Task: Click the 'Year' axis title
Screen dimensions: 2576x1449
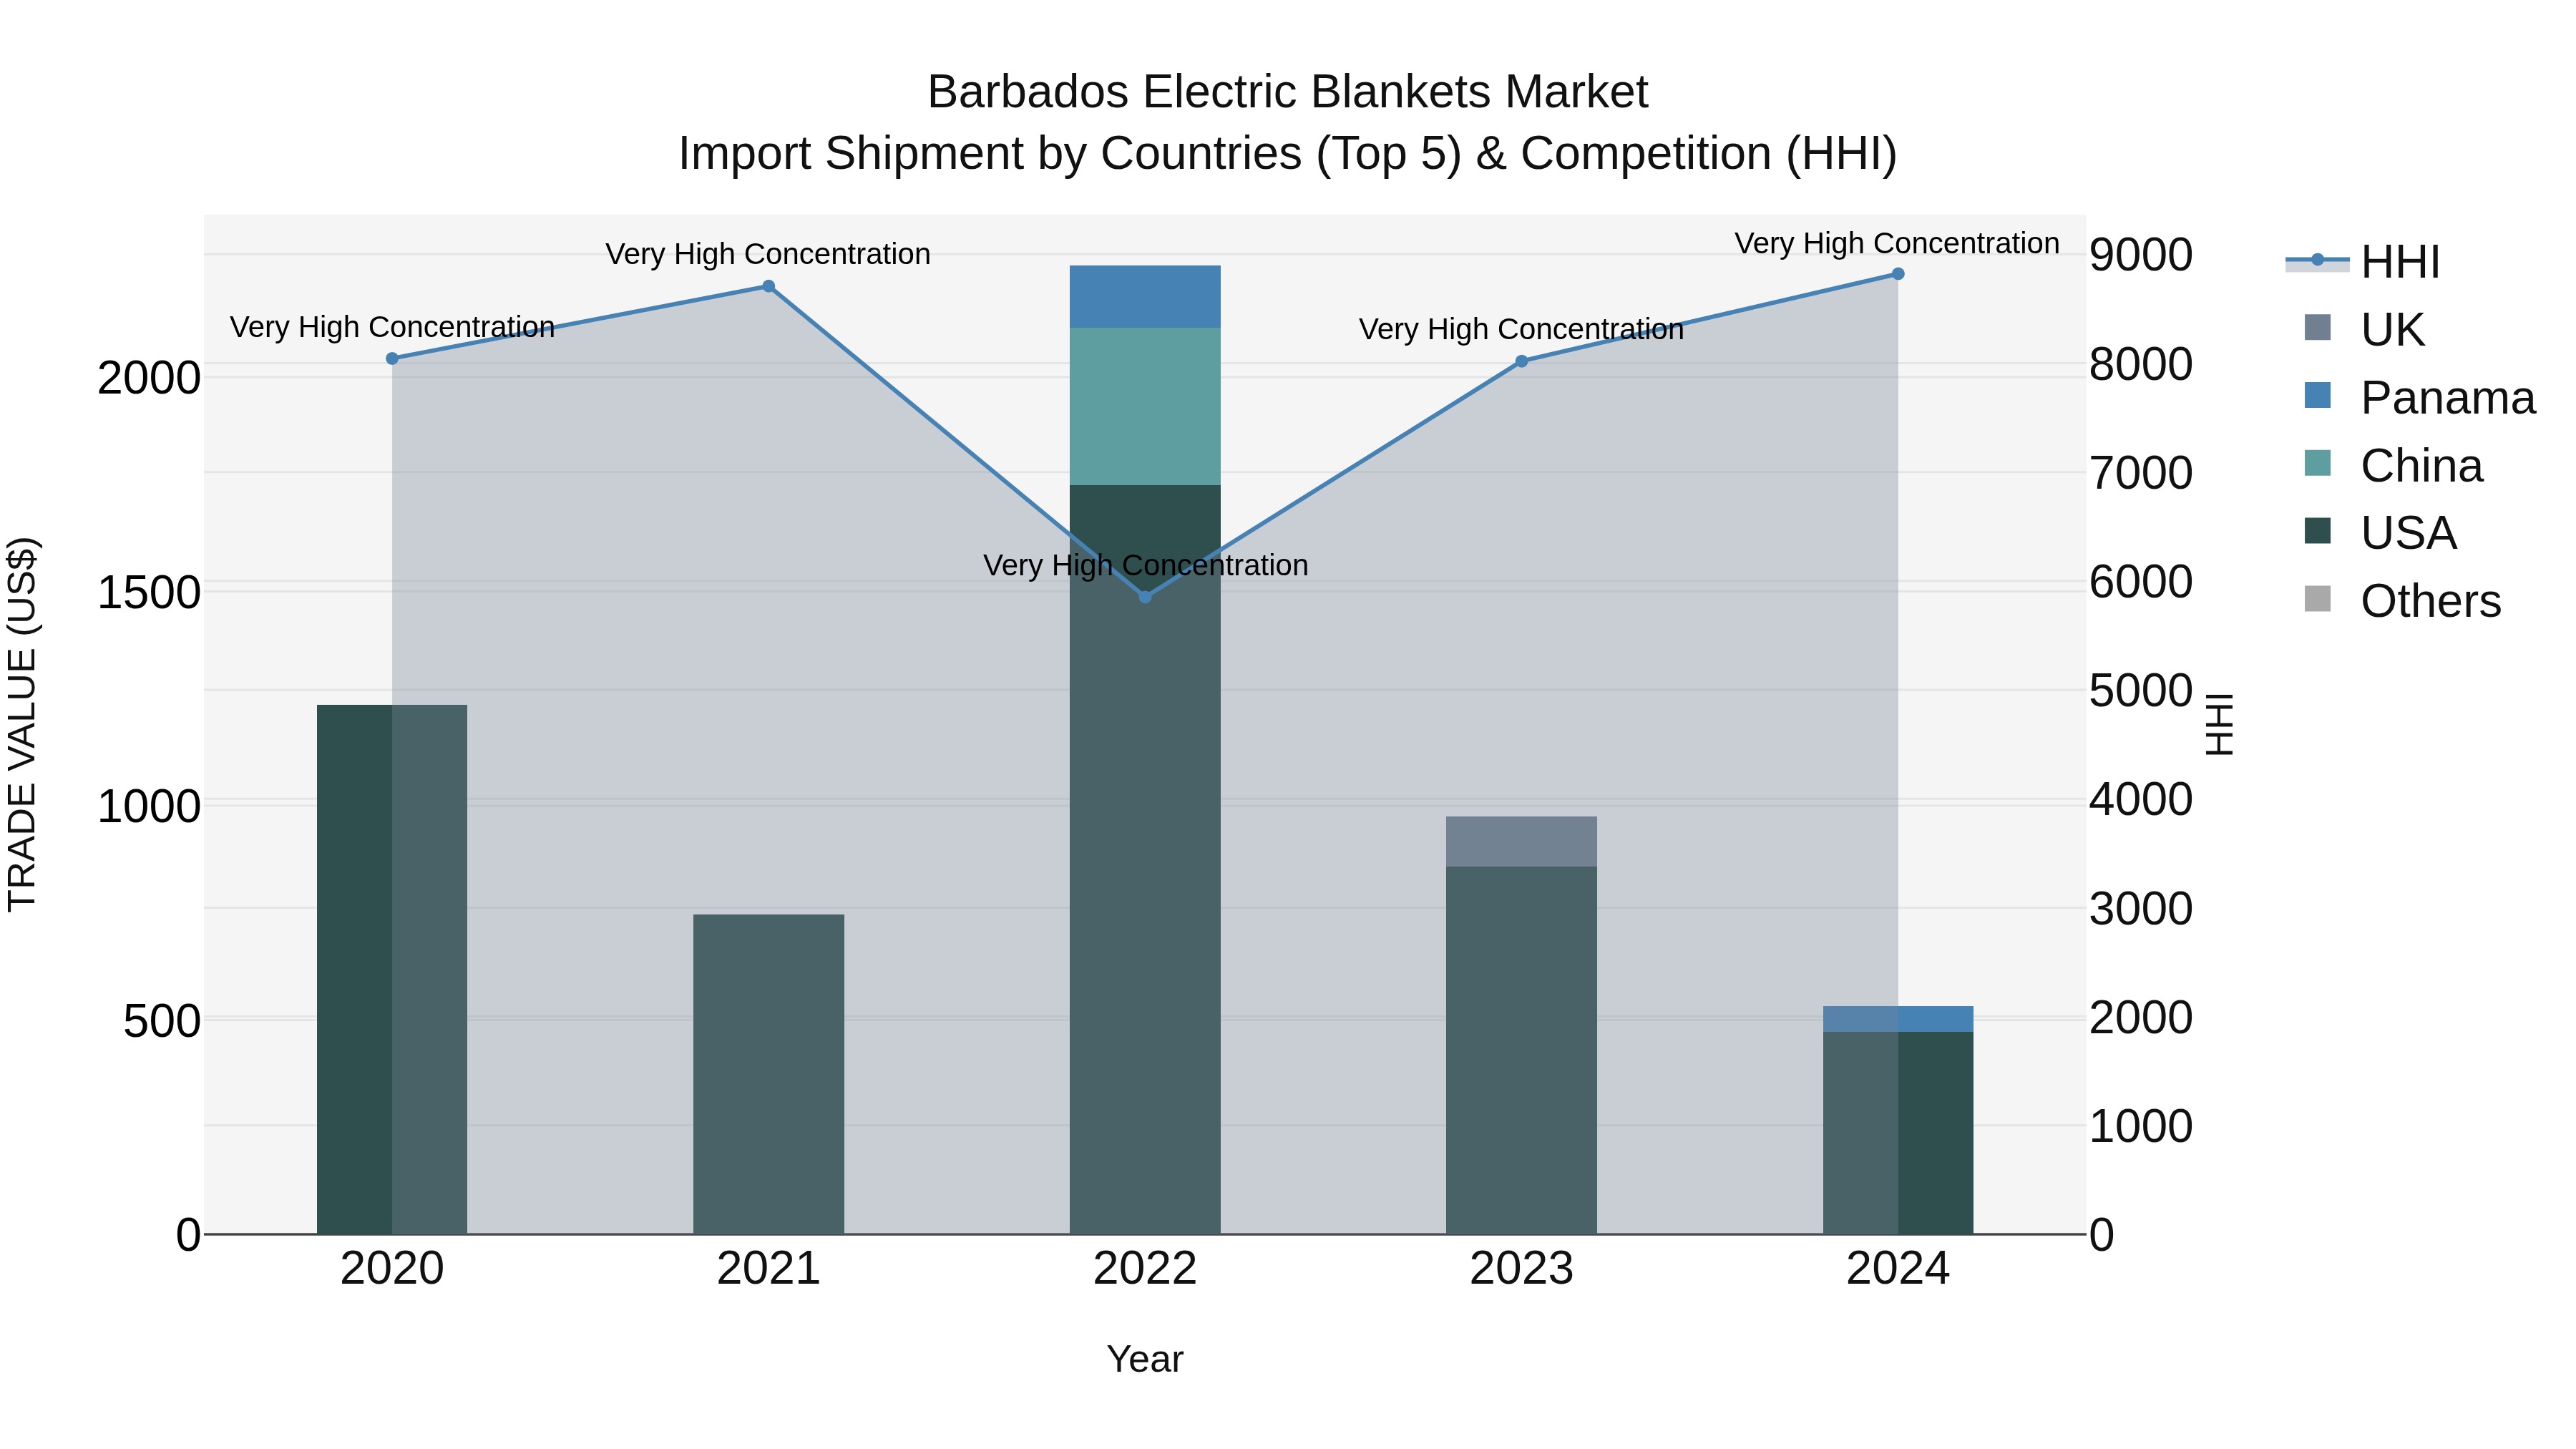Action: tap(1145, 1360)
